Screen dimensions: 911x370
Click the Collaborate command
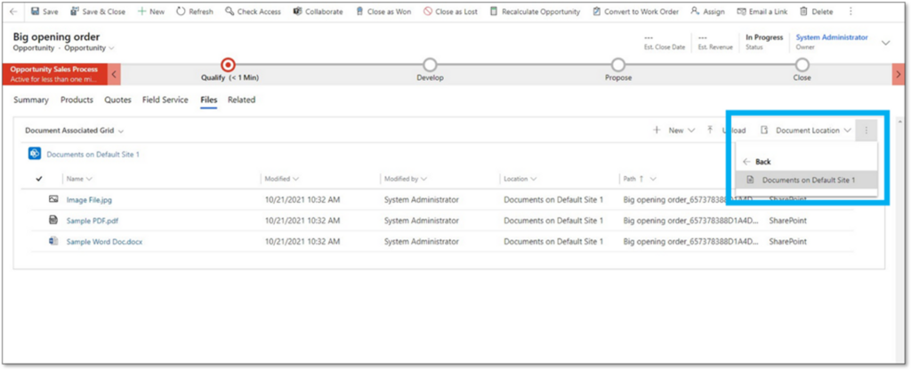[x=318, y=12]
